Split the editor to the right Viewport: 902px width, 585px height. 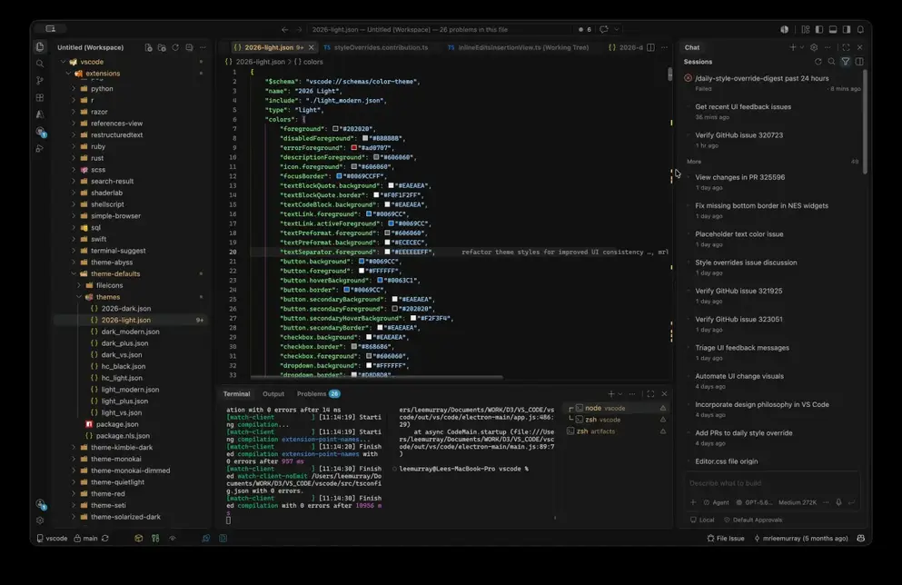[x=650, y=48]
